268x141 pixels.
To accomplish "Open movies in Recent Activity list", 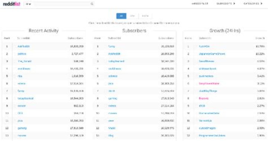I will point(22,135).
